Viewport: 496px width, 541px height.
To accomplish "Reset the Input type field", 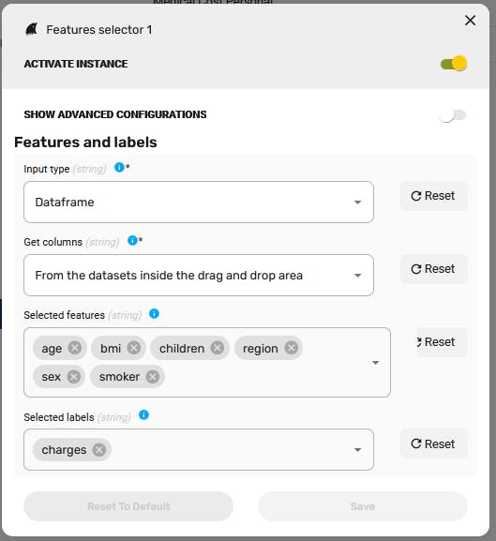I will coord(433,196).
